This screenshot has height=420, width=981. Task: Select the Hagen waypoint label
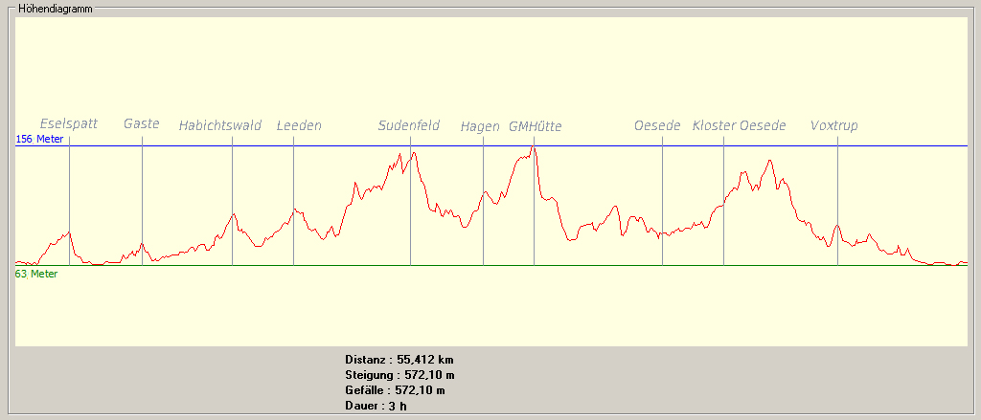pos(480,127)
